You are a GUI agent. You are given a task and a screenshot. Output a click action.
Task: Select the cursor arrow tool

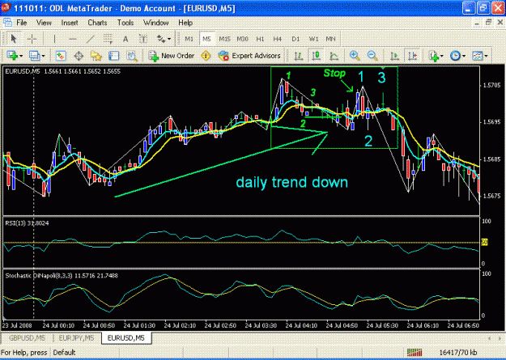(x=13, y=39)
